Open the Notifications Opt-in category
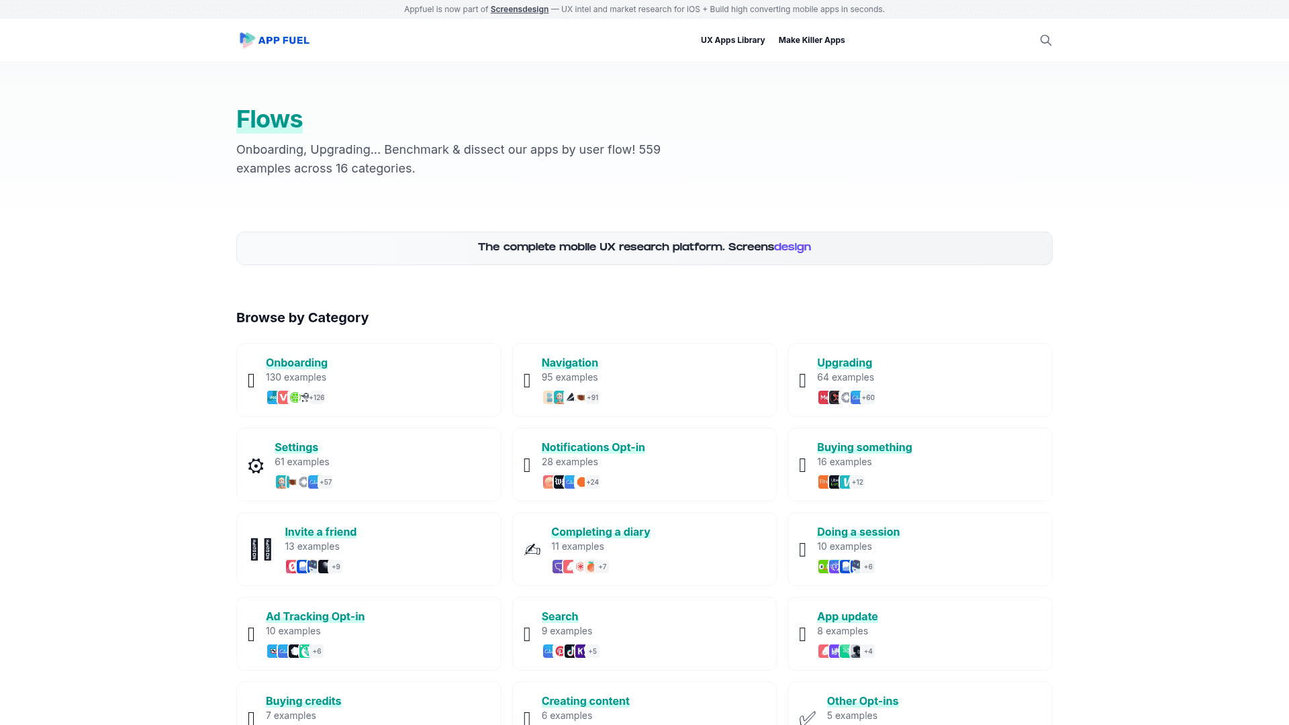 click(x=593, y=447)
